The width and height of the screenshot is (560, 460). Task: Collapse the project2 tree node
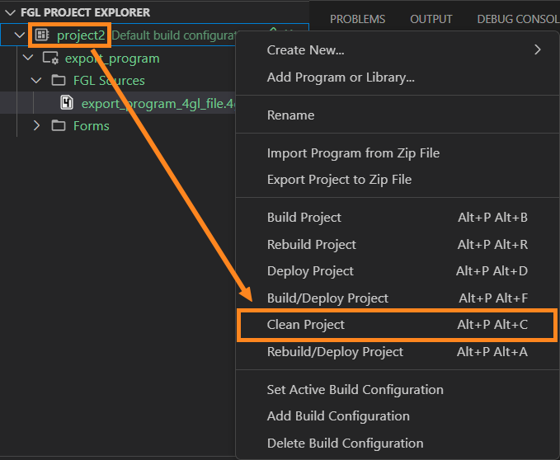(20, 35)
